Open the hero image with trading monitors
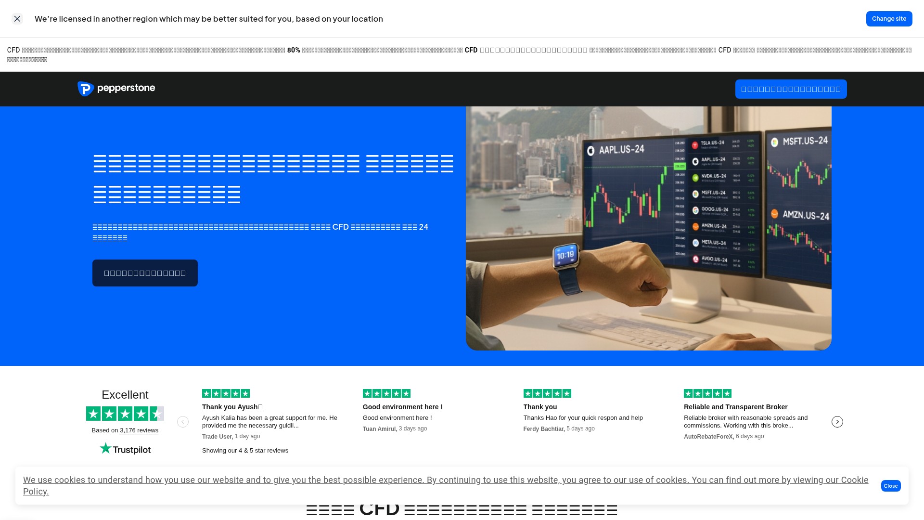Image resolution: width=924 pixels, height=520 pixels. coord(648,228)
